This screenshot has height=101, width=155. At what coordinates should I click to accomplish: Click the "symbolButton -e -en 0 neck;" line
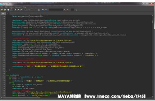click(x=23, y=88)
